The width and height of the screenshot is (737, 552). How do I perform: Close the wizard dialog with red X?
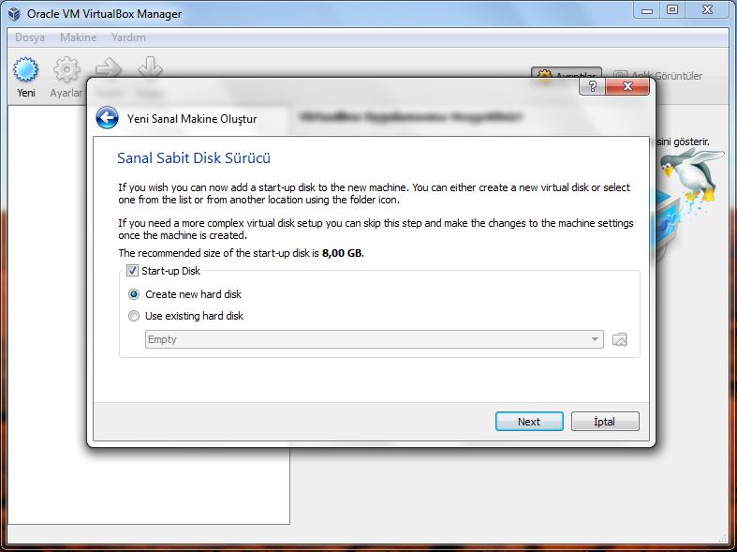point(627,86)
